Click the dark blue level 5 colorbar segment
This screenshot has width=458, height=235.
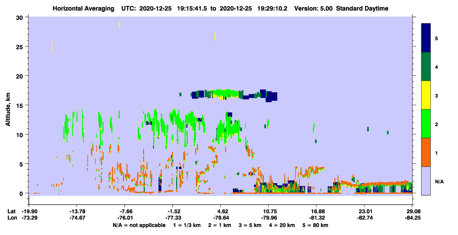tap(426, 38)
